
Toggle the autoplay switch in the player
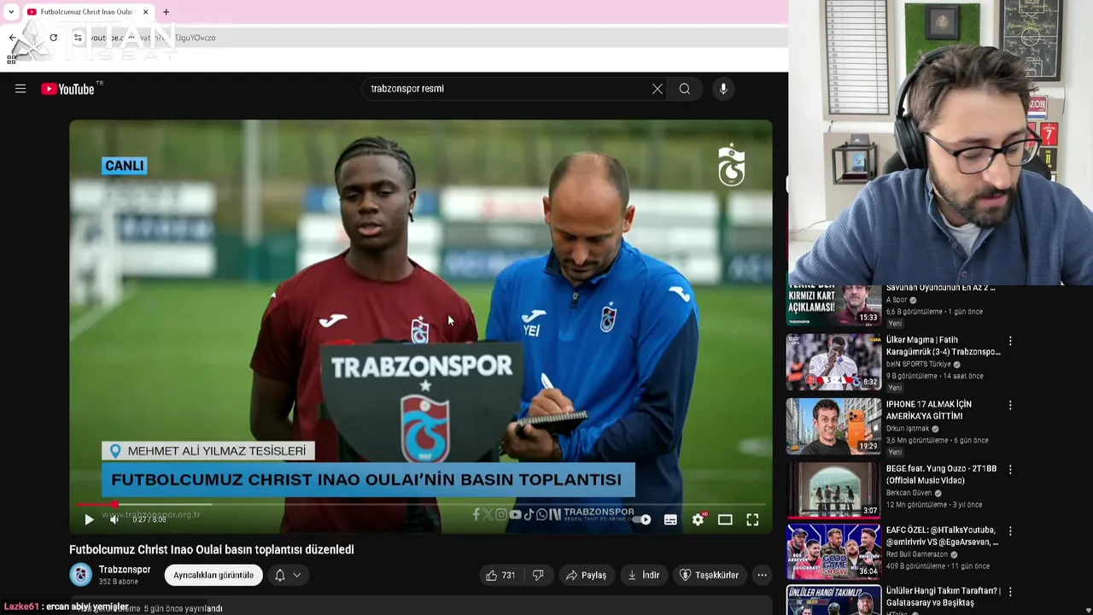642,519
